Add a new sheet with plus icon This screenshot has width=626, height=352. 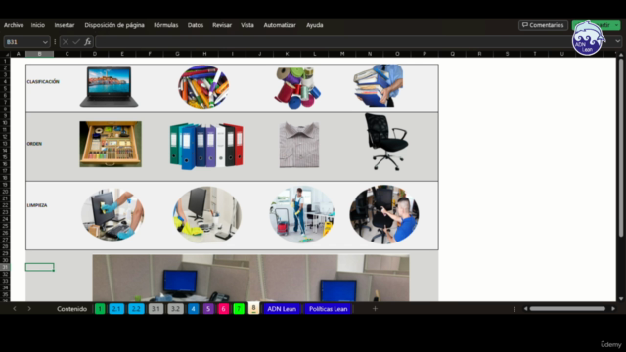[x=375, y=309]
